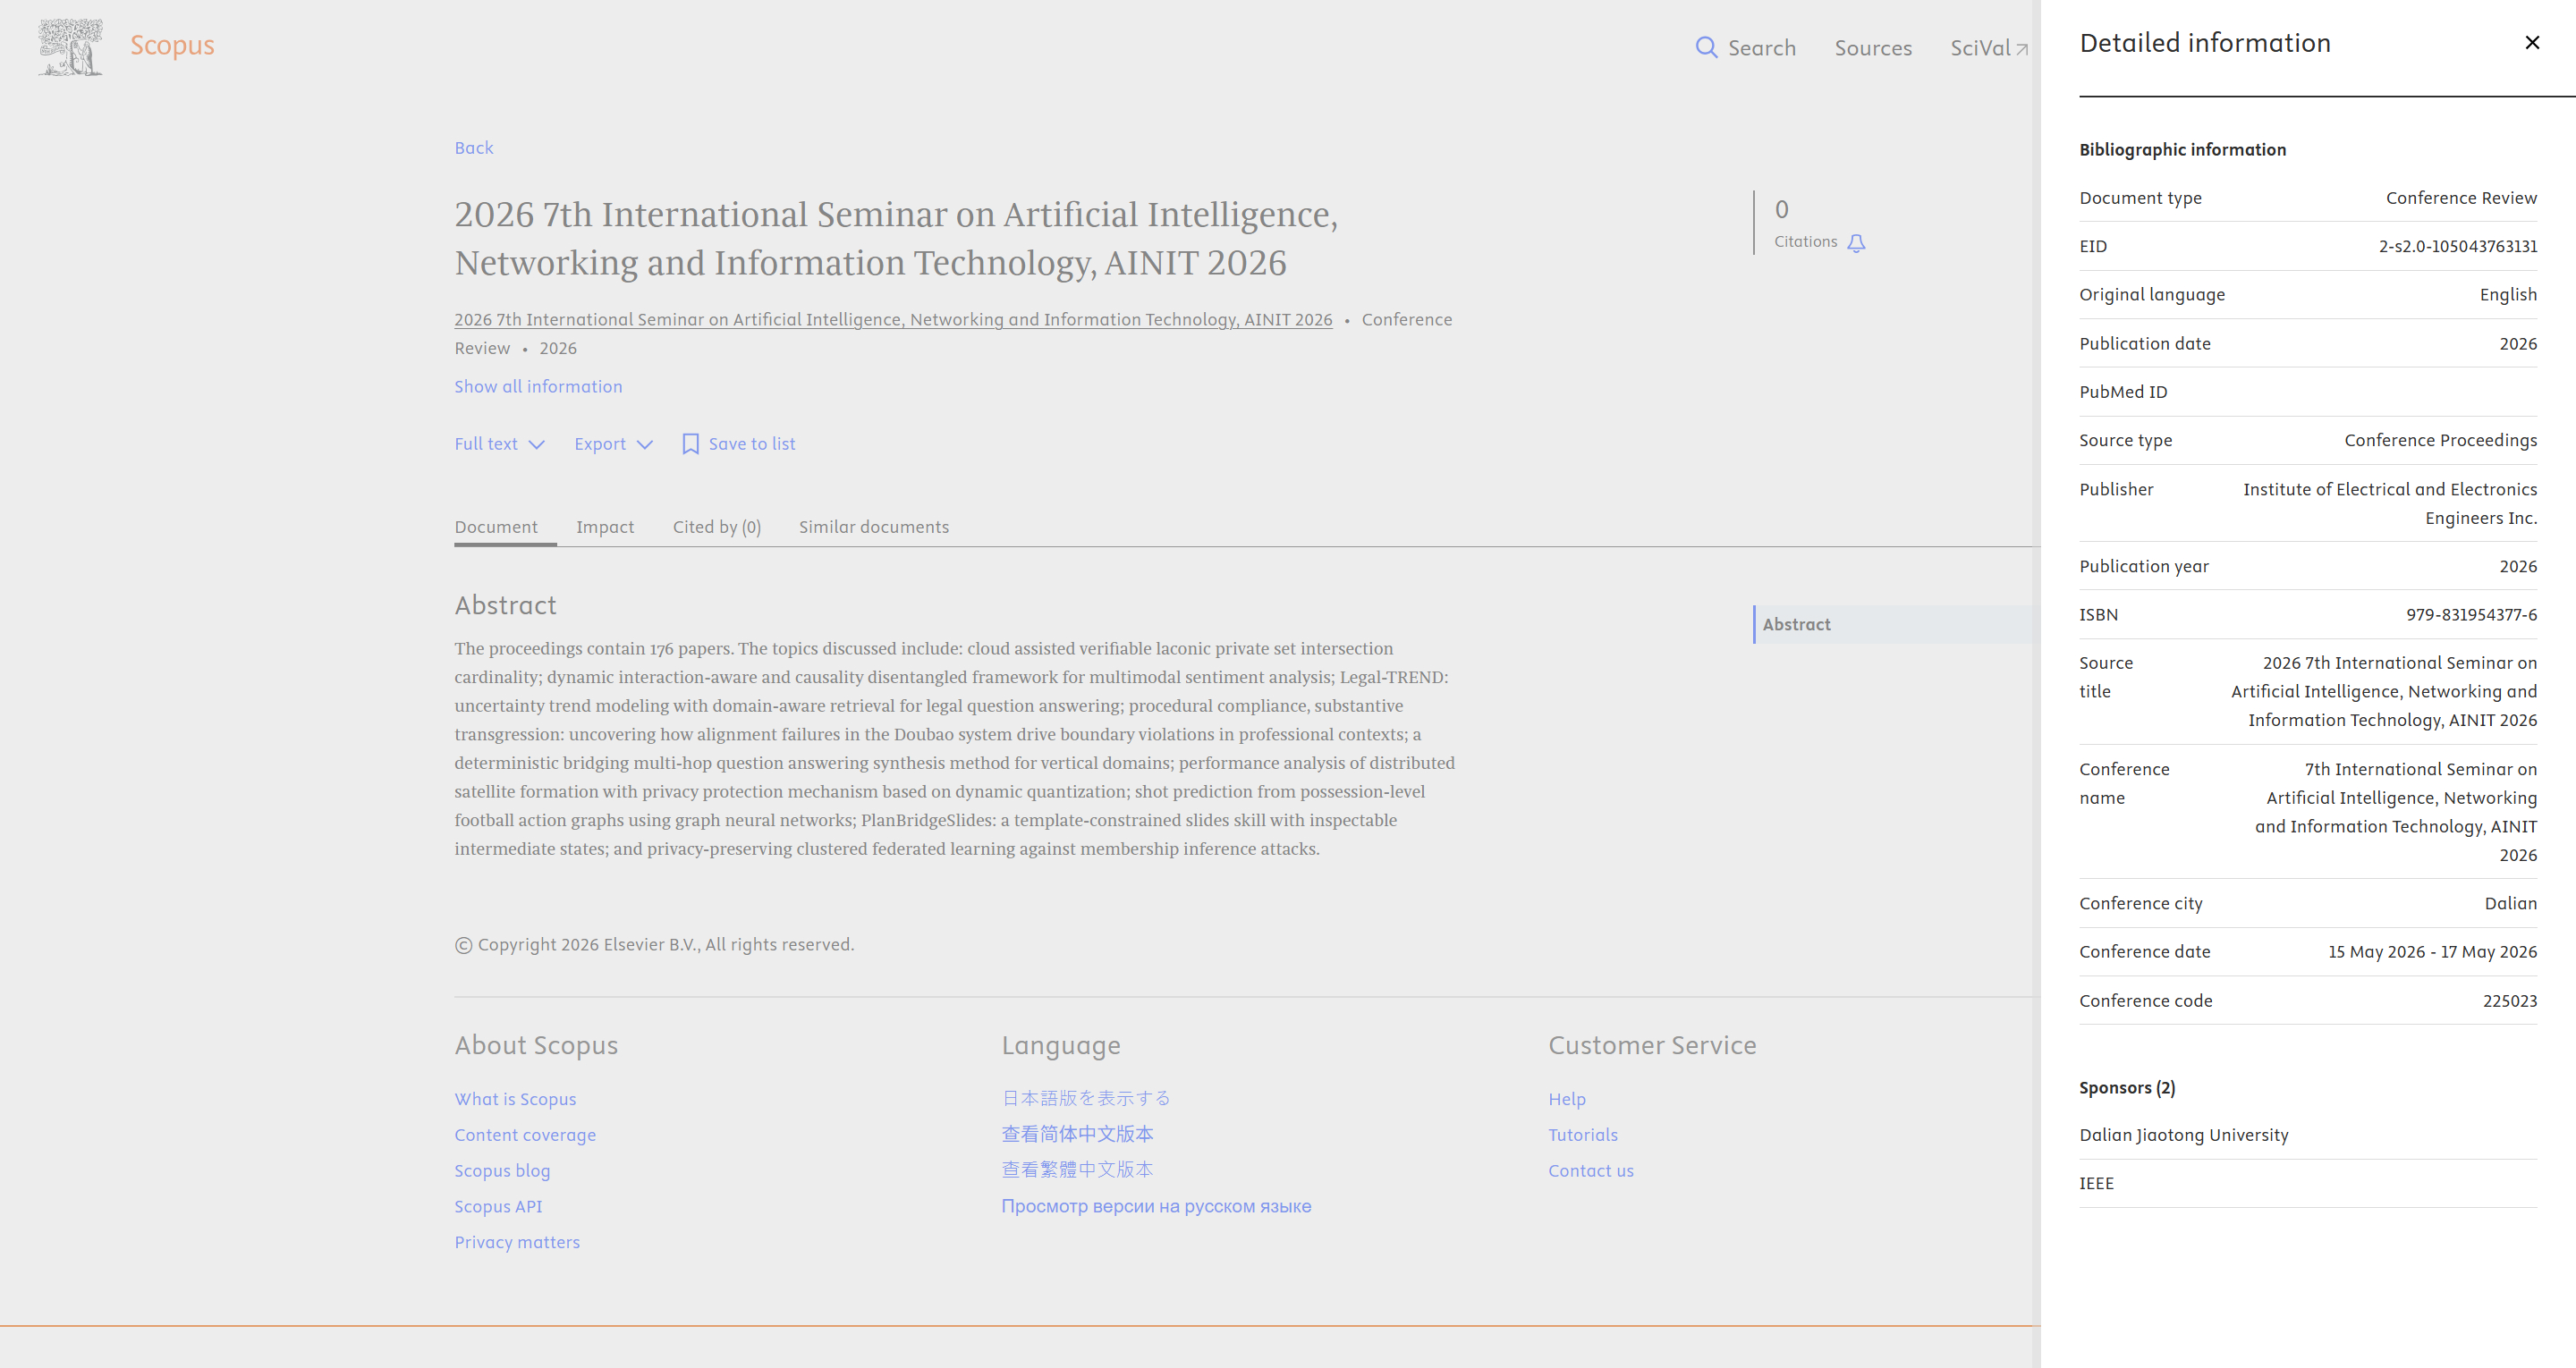Click sponsor Dalian Jiaotong University
The width and height of the screenshot is (2576, 1368).
[x=2184, y=1135]
